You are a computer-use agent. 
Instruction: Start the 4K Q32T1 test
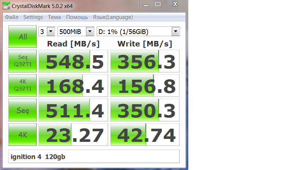click(23, 86)
